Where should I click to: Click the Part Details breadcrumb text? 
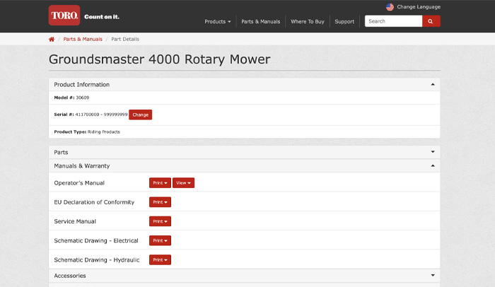tap(125, 39)
